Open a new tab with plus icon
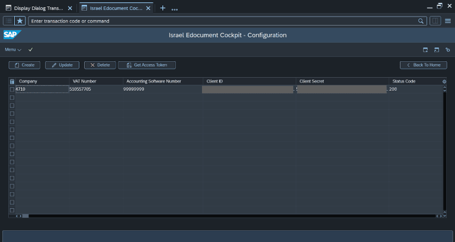Screen dimensions: 455x242 (163, 8)
